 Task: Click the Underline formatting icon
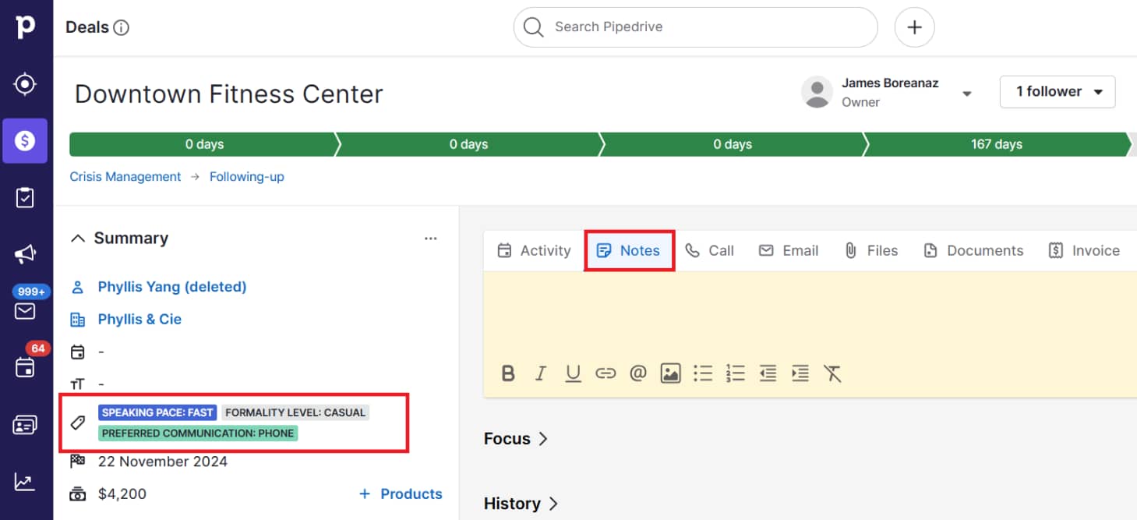click(573, 374)
